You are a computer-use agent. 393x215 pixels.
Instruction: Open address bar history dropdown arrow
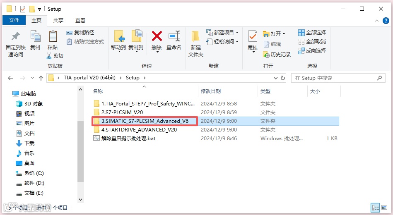tap(276, 78)
